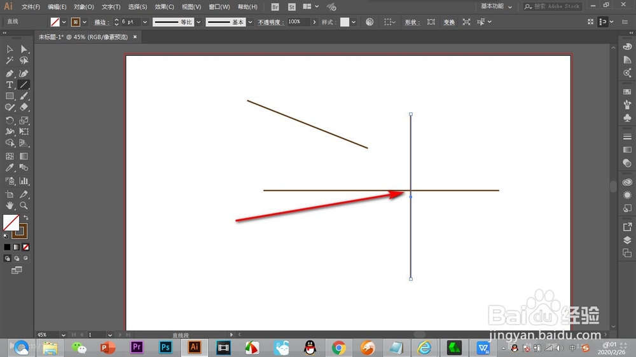Set paint mode to None
The width and height of the screenshot is (636, 357).
26,247
